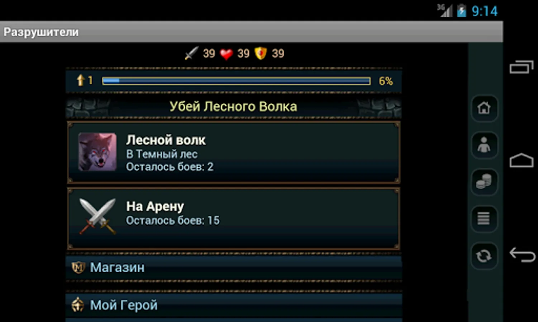This screenshot has width=538, height=322.
Task: Tap the home icon in sidebar
Action: (484, 108)
